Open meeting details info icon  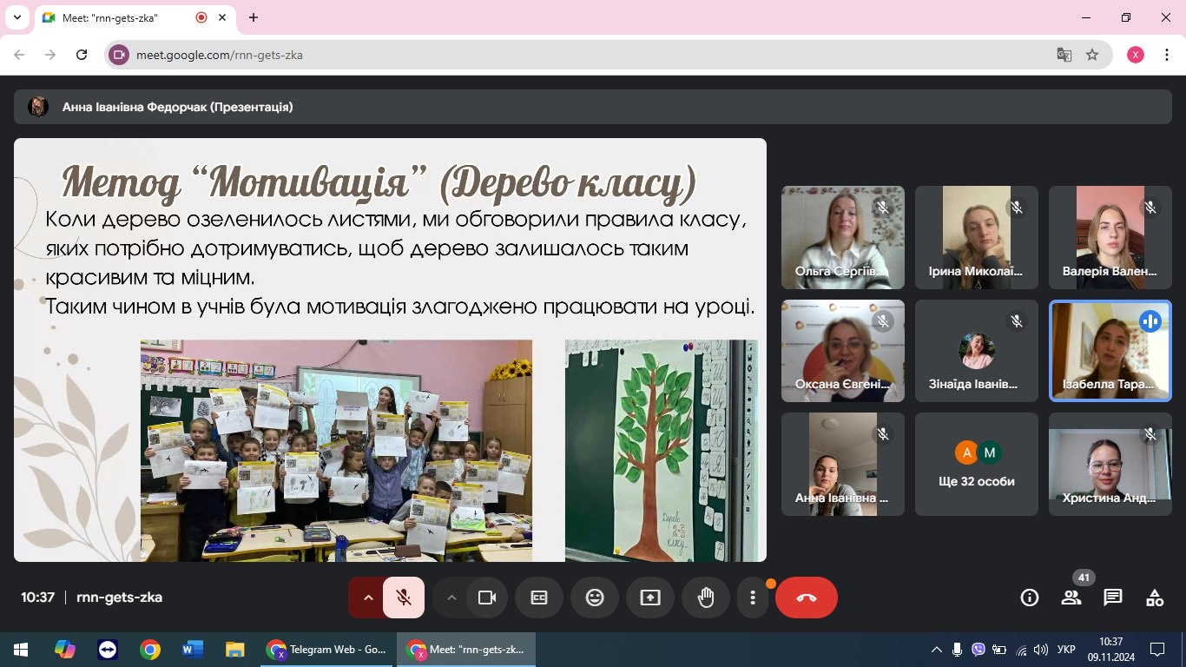click(x=1030, y=598)
